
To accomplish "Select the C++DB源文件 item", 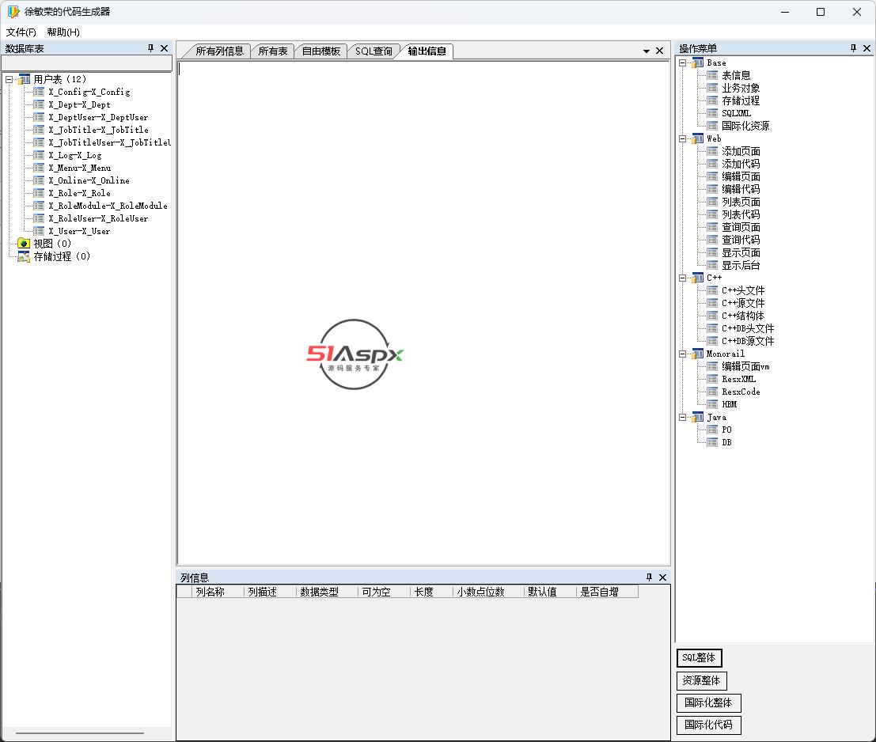I will [x=748, y=341].
